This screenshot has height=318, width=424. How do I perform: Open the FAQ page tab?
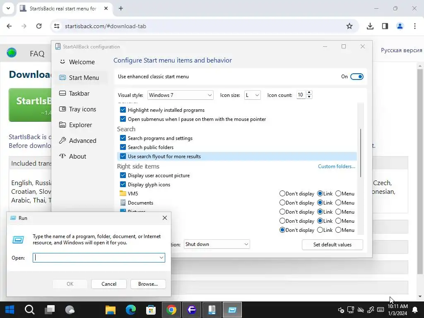tap(37, 53)
